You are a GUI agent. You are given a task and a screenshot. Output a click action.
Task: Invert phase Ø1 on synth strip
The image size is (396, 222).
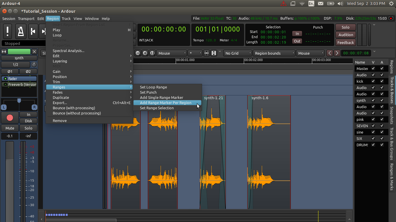click(10, 71)
